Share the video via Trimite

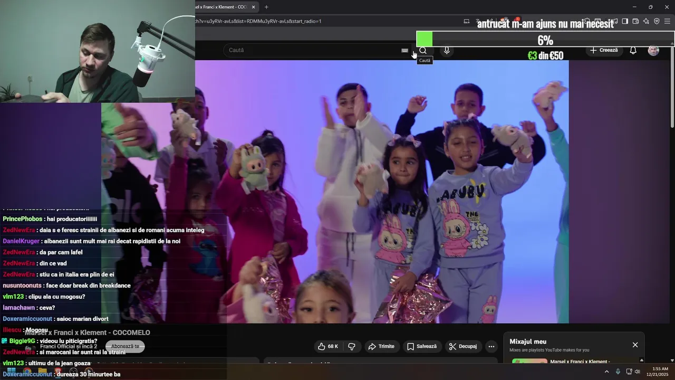tap(381, 346)
